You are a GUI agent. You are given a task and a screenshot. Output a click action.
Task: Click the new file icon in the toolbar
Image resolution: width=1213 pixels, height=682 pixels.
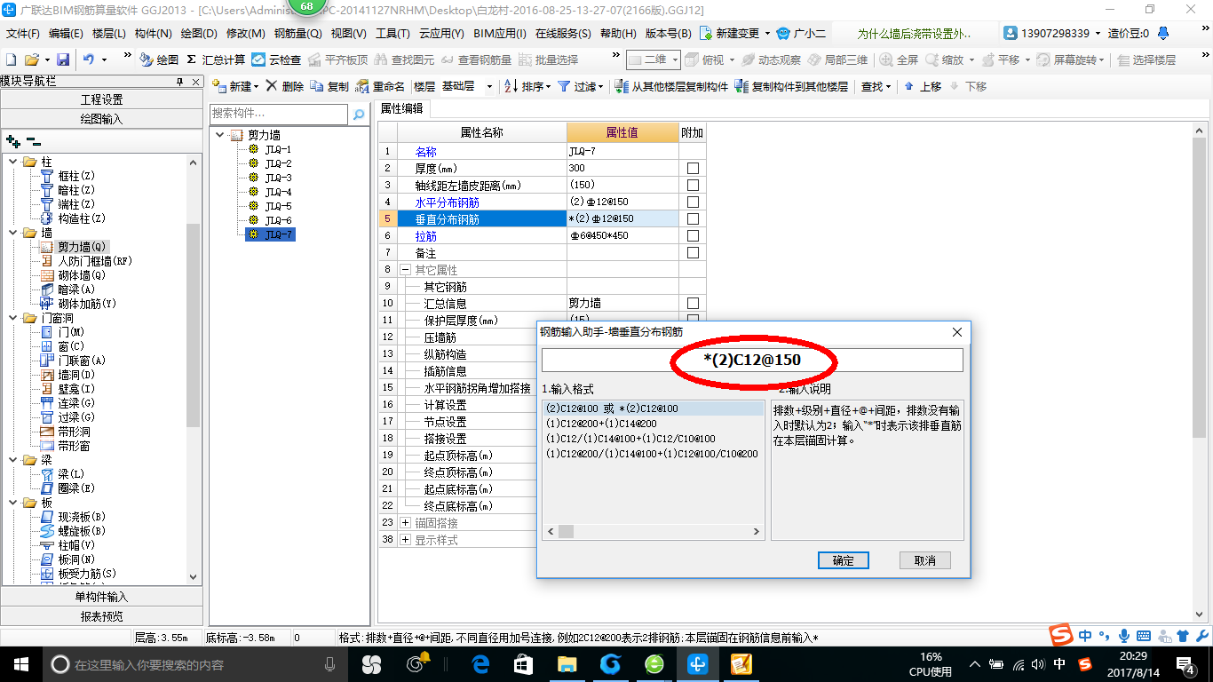[x=11, y=59]
